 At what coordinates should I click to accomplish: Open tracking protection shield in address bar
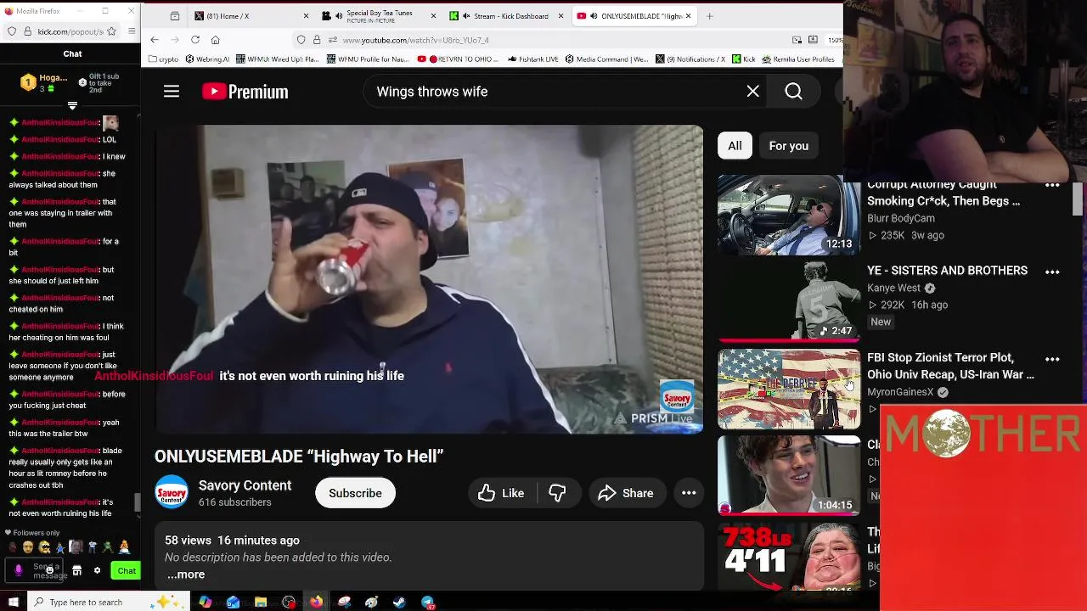(x=301, y=40)
